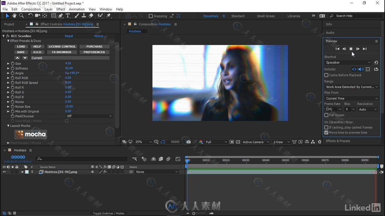This screenshot has width=385, height=216.
Task: Uncheck Move time to preview time
Action: tap(326, 132)
